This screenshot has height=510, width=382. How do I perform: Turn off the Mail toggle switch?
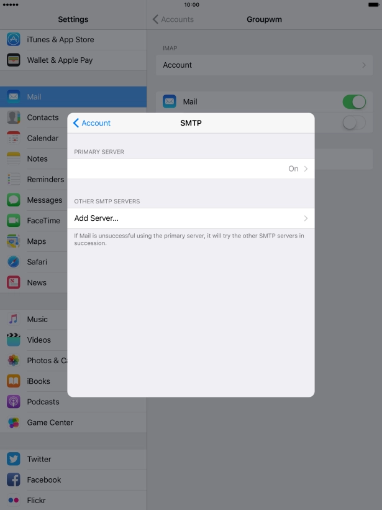tap(353, 102)
